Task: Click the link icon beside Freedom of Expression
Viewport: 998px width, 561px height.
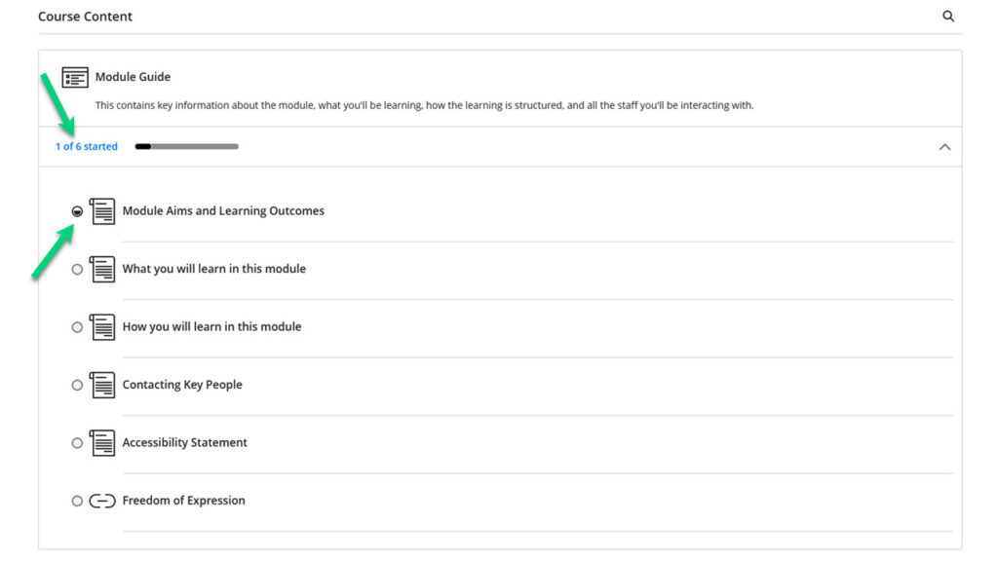Action: pyautogui.click(x=101, y=502)
